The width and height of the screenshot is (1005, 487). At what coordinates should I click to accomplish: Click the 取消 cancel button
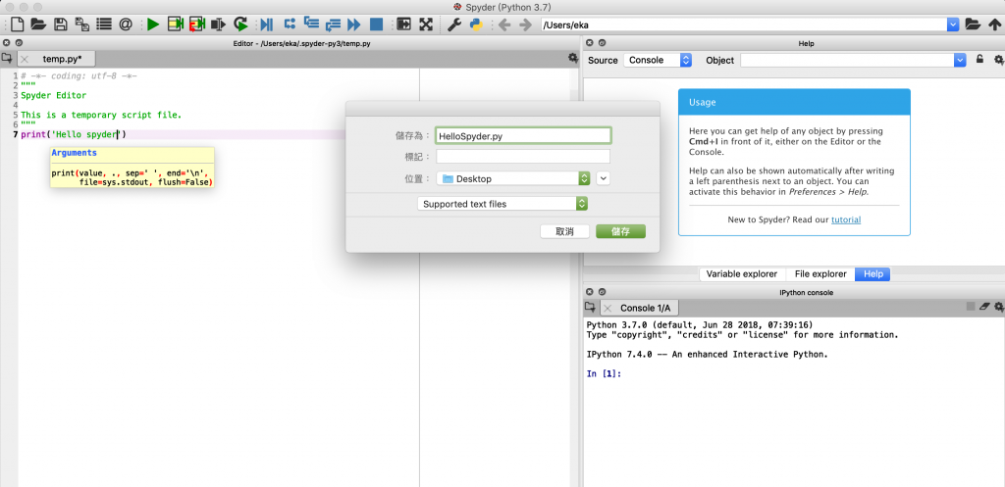click(x=564, y=231)
